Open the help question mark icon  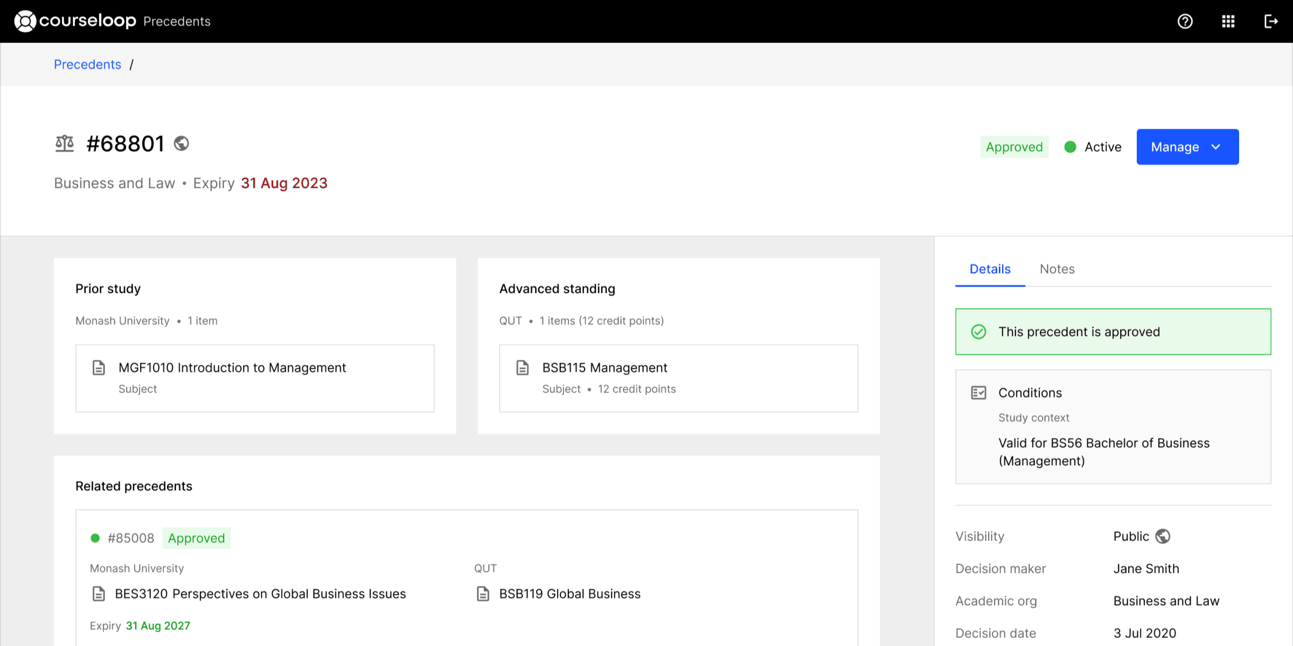[x=1185, y=22]
